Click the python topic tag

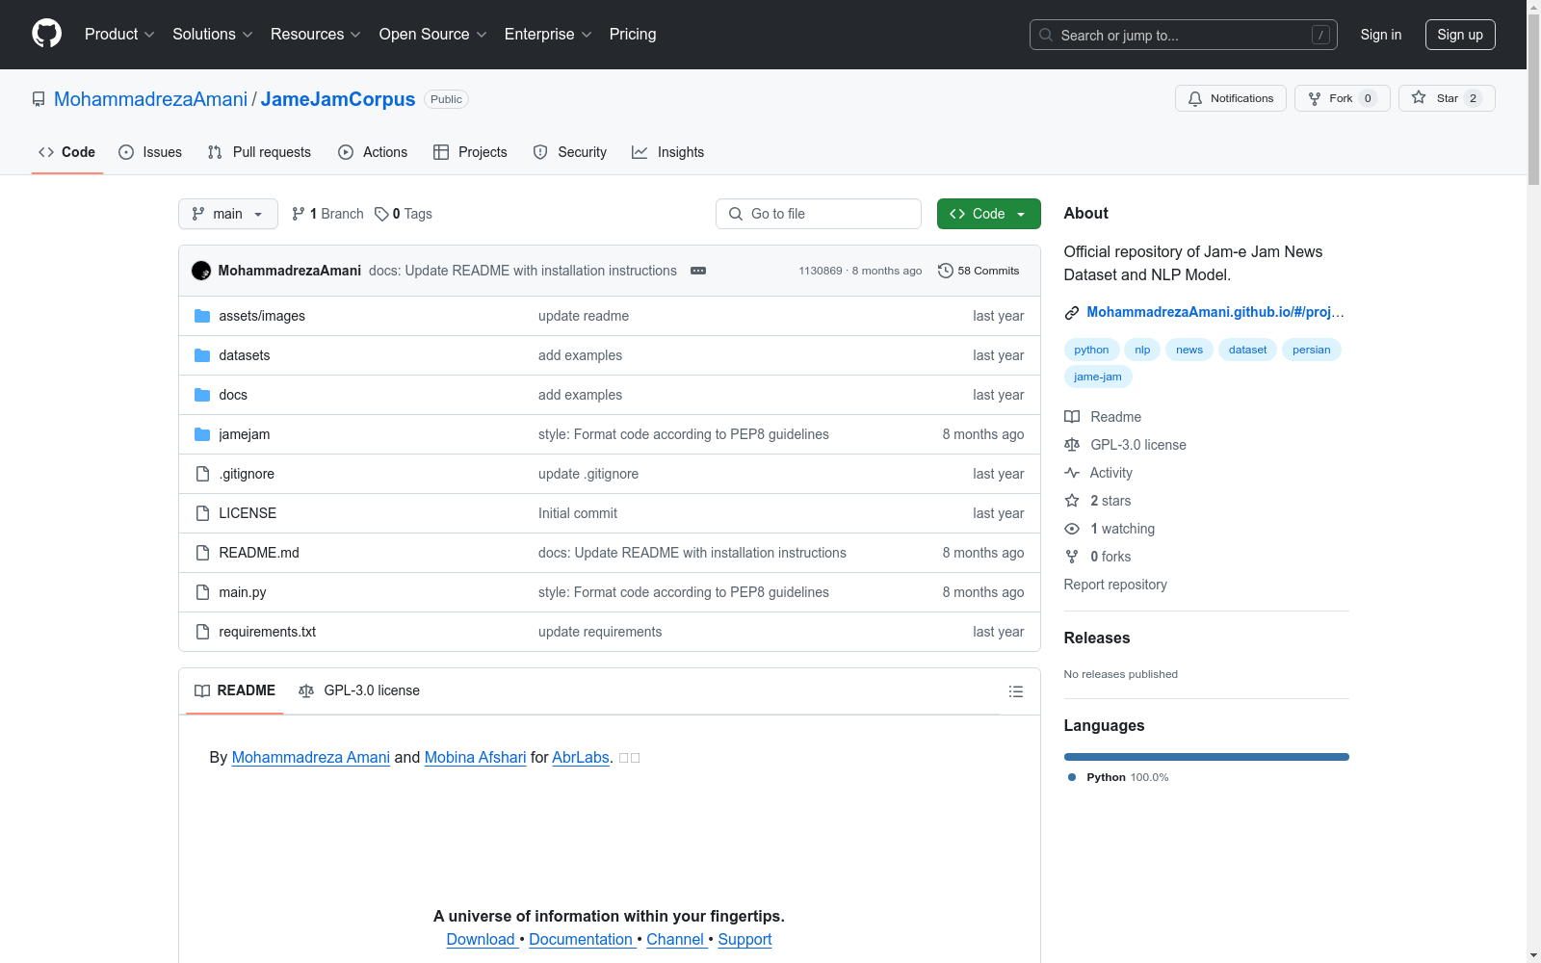pyautogui.click(x=1091, y=350)
